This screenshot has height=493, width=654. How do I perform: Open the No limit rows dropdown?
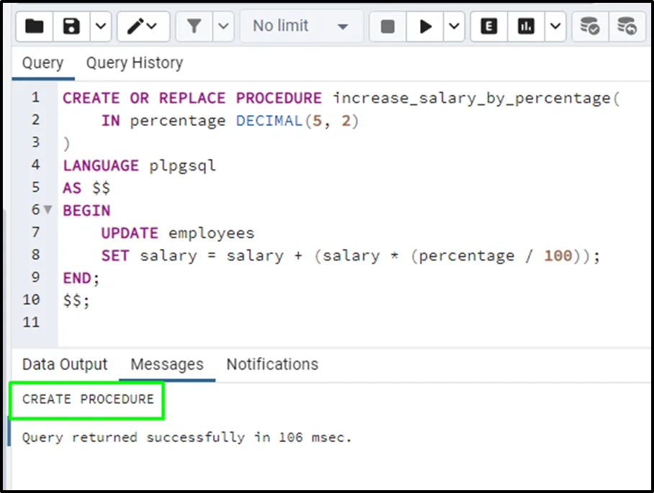click(x=300, y=27)
